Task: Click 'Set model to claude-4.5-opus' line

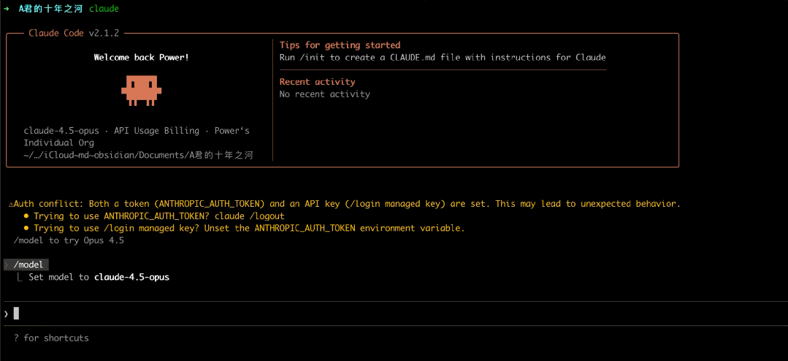Action: [x=99, y=277]
